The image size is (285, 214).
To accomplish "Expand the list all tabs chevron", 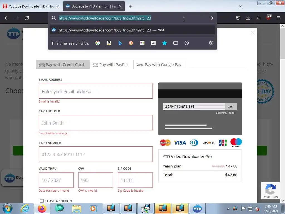I will click(x=240, y=6).
